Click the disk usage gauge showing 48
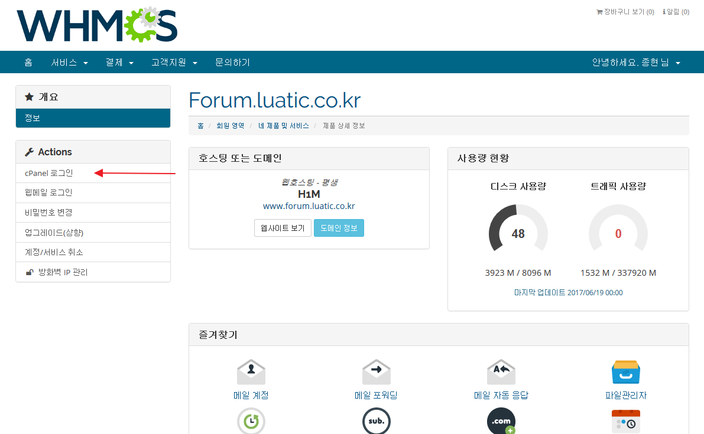Image resolution: width=704 pixels, height=434 pixels. point(518,233)
